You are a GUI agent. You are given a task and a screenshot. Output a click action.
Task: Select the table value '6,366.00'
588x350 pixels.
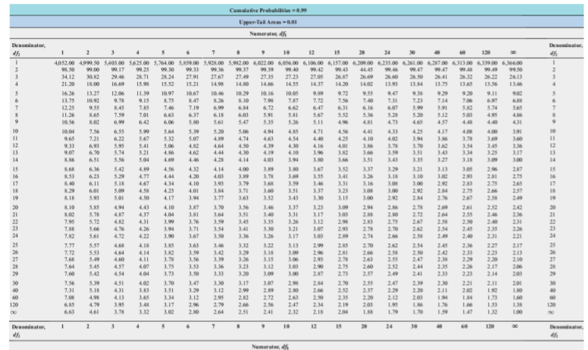(512, 63)
